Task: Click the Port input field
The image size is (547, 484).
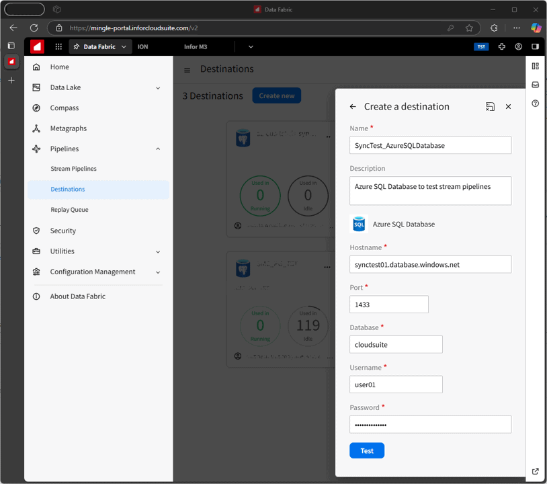Action: pos(389,305)
